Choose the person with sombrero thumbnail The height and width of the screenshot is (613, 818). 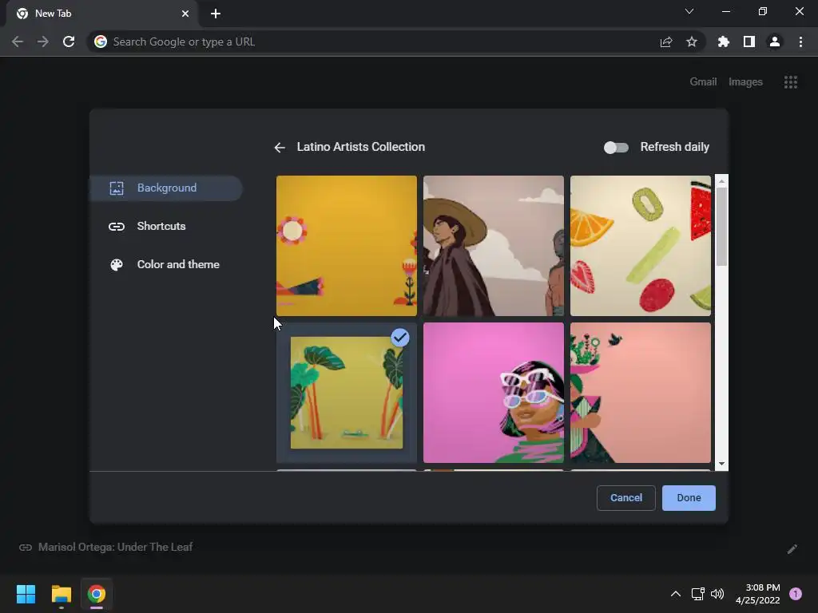pos(494,246)
